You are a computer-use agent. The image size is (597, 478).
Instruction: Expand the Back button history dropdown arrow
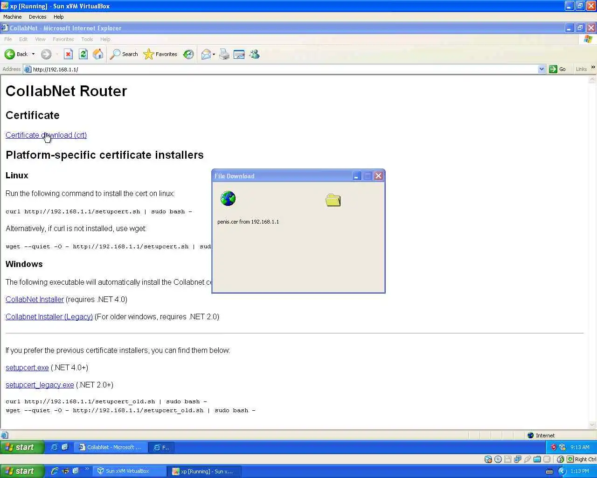[x=33, y=54]
